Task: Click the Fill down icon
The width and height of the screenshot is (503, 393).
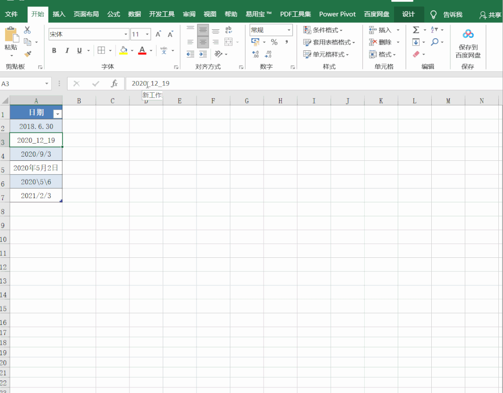Action: [416, 42]
